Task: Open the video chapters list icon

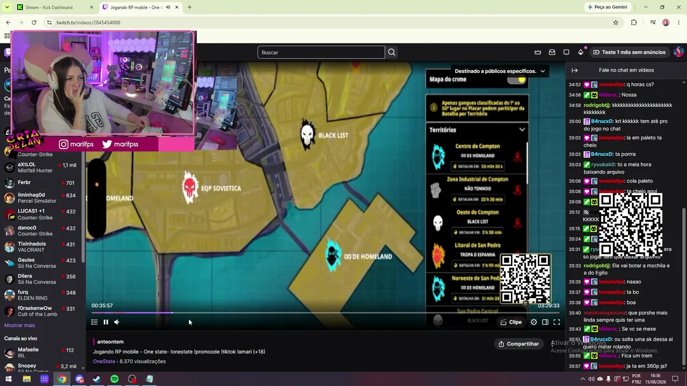Action: click(94, 322)
